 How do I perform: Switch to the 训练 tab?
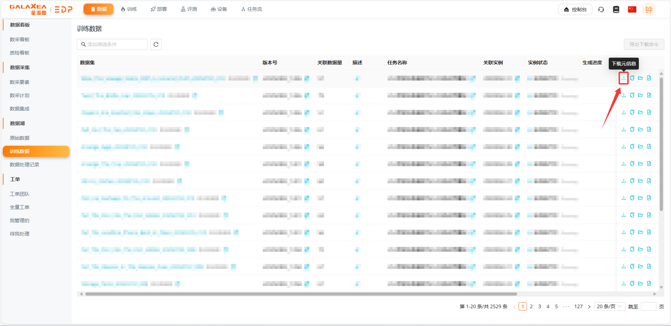pos(129,9)
